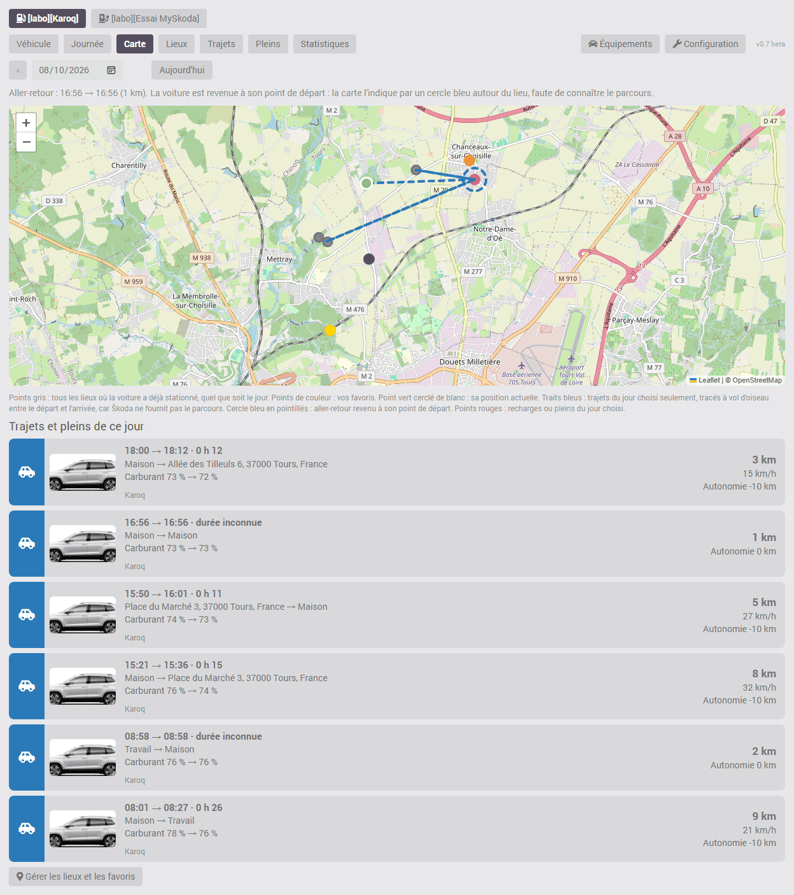Switch to [labo][Essai MySkoda] vehicle
Image resolution: width=794 pixels, height=895 pixels.
coord(149,18)
